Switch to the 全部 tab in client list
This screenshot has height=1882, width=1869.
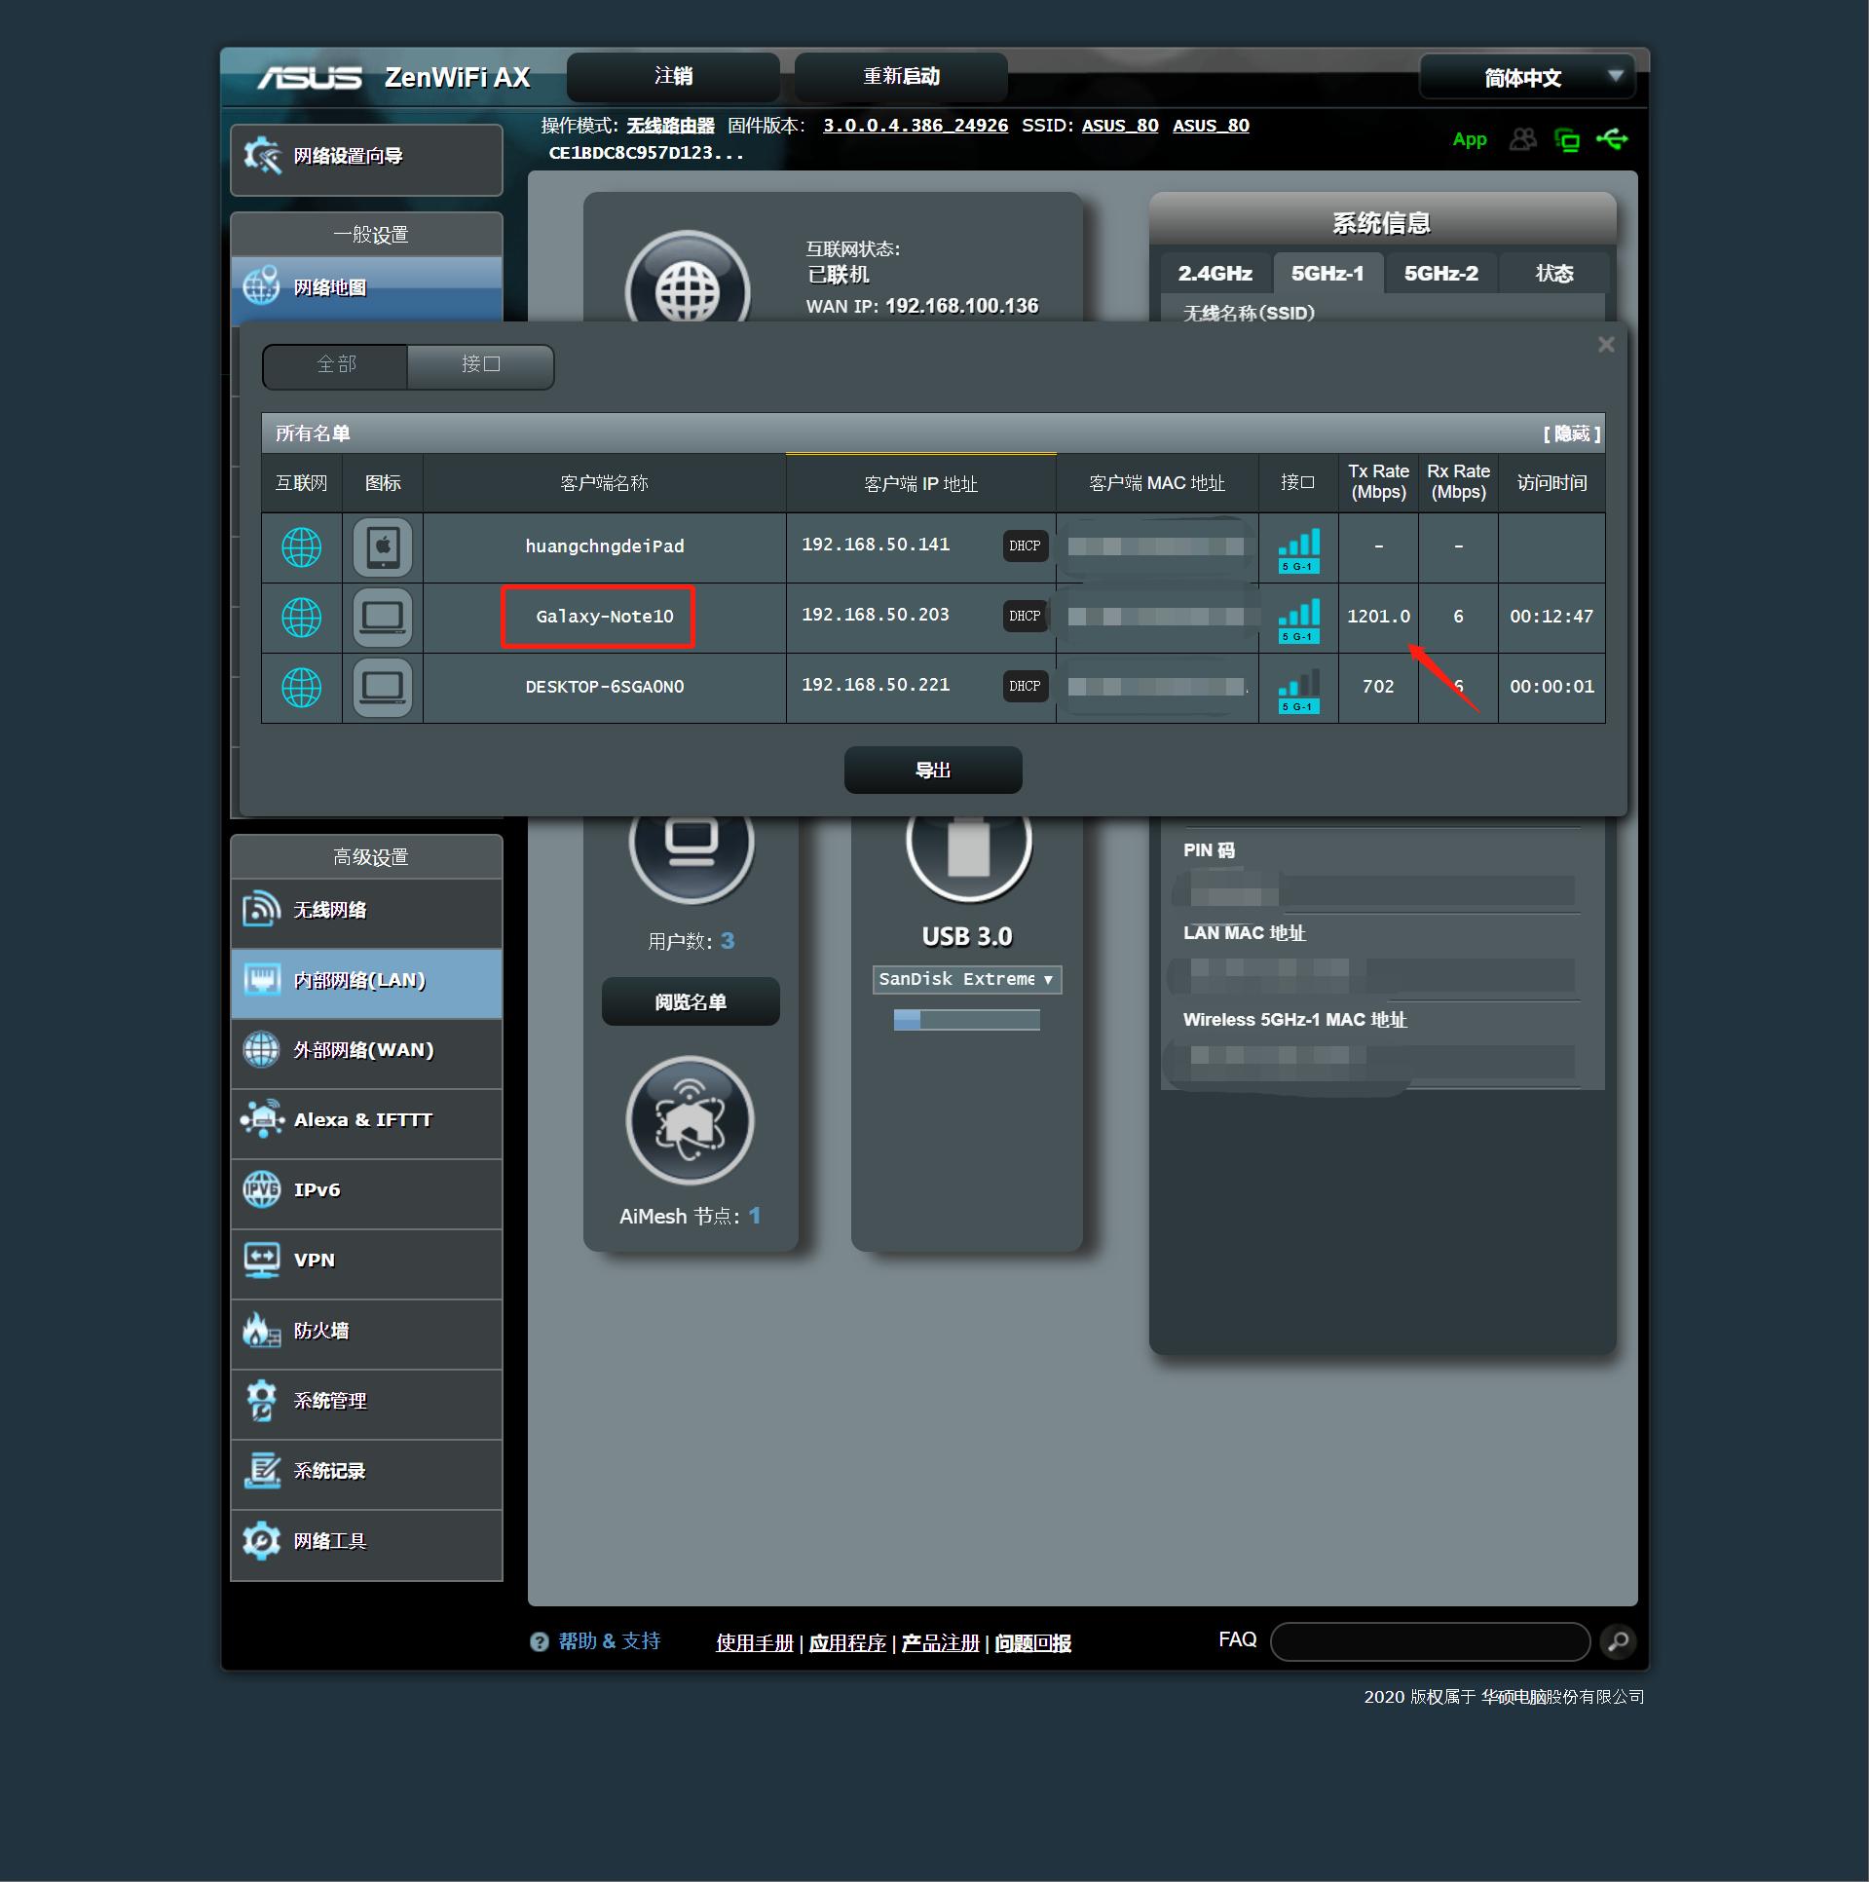tap(336, 365)
